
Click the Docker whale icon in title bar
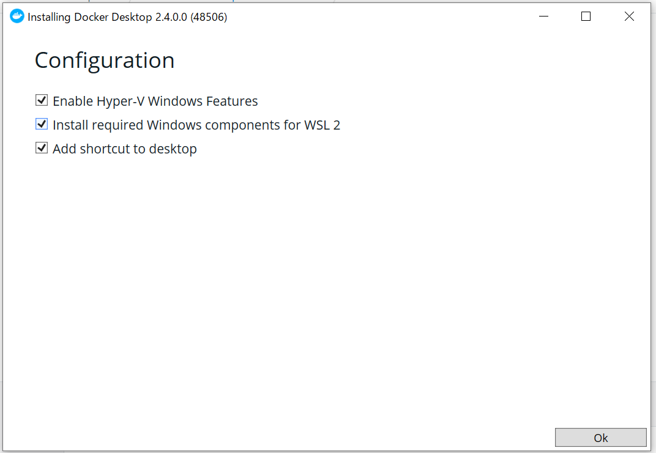(17, 17)
